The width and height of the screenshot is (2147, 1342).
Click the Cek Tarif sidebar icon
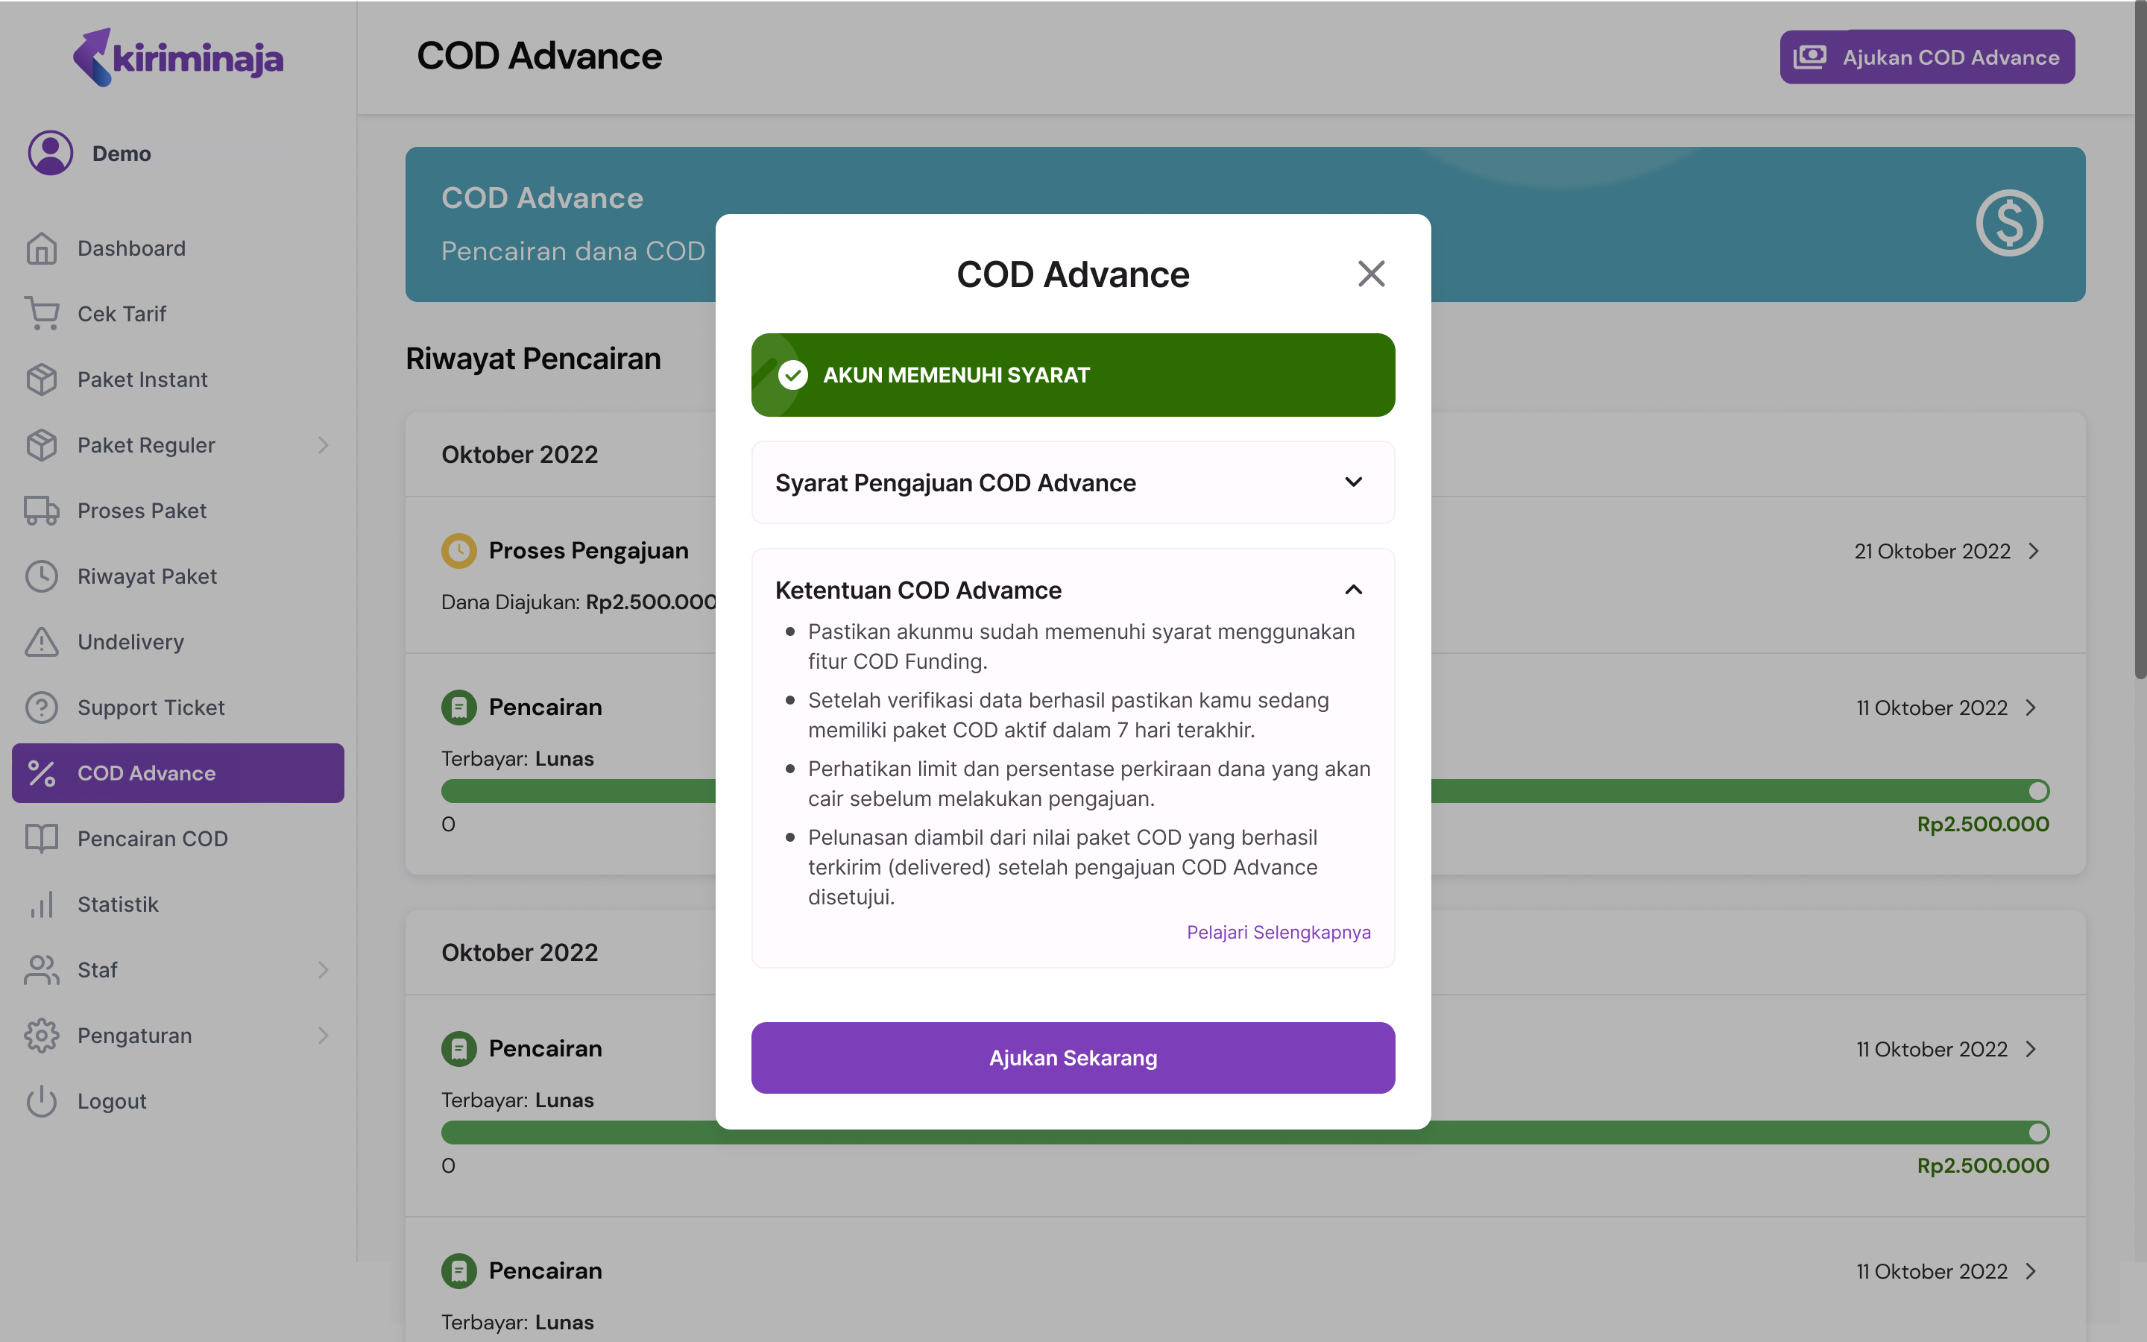pos(42,312)
